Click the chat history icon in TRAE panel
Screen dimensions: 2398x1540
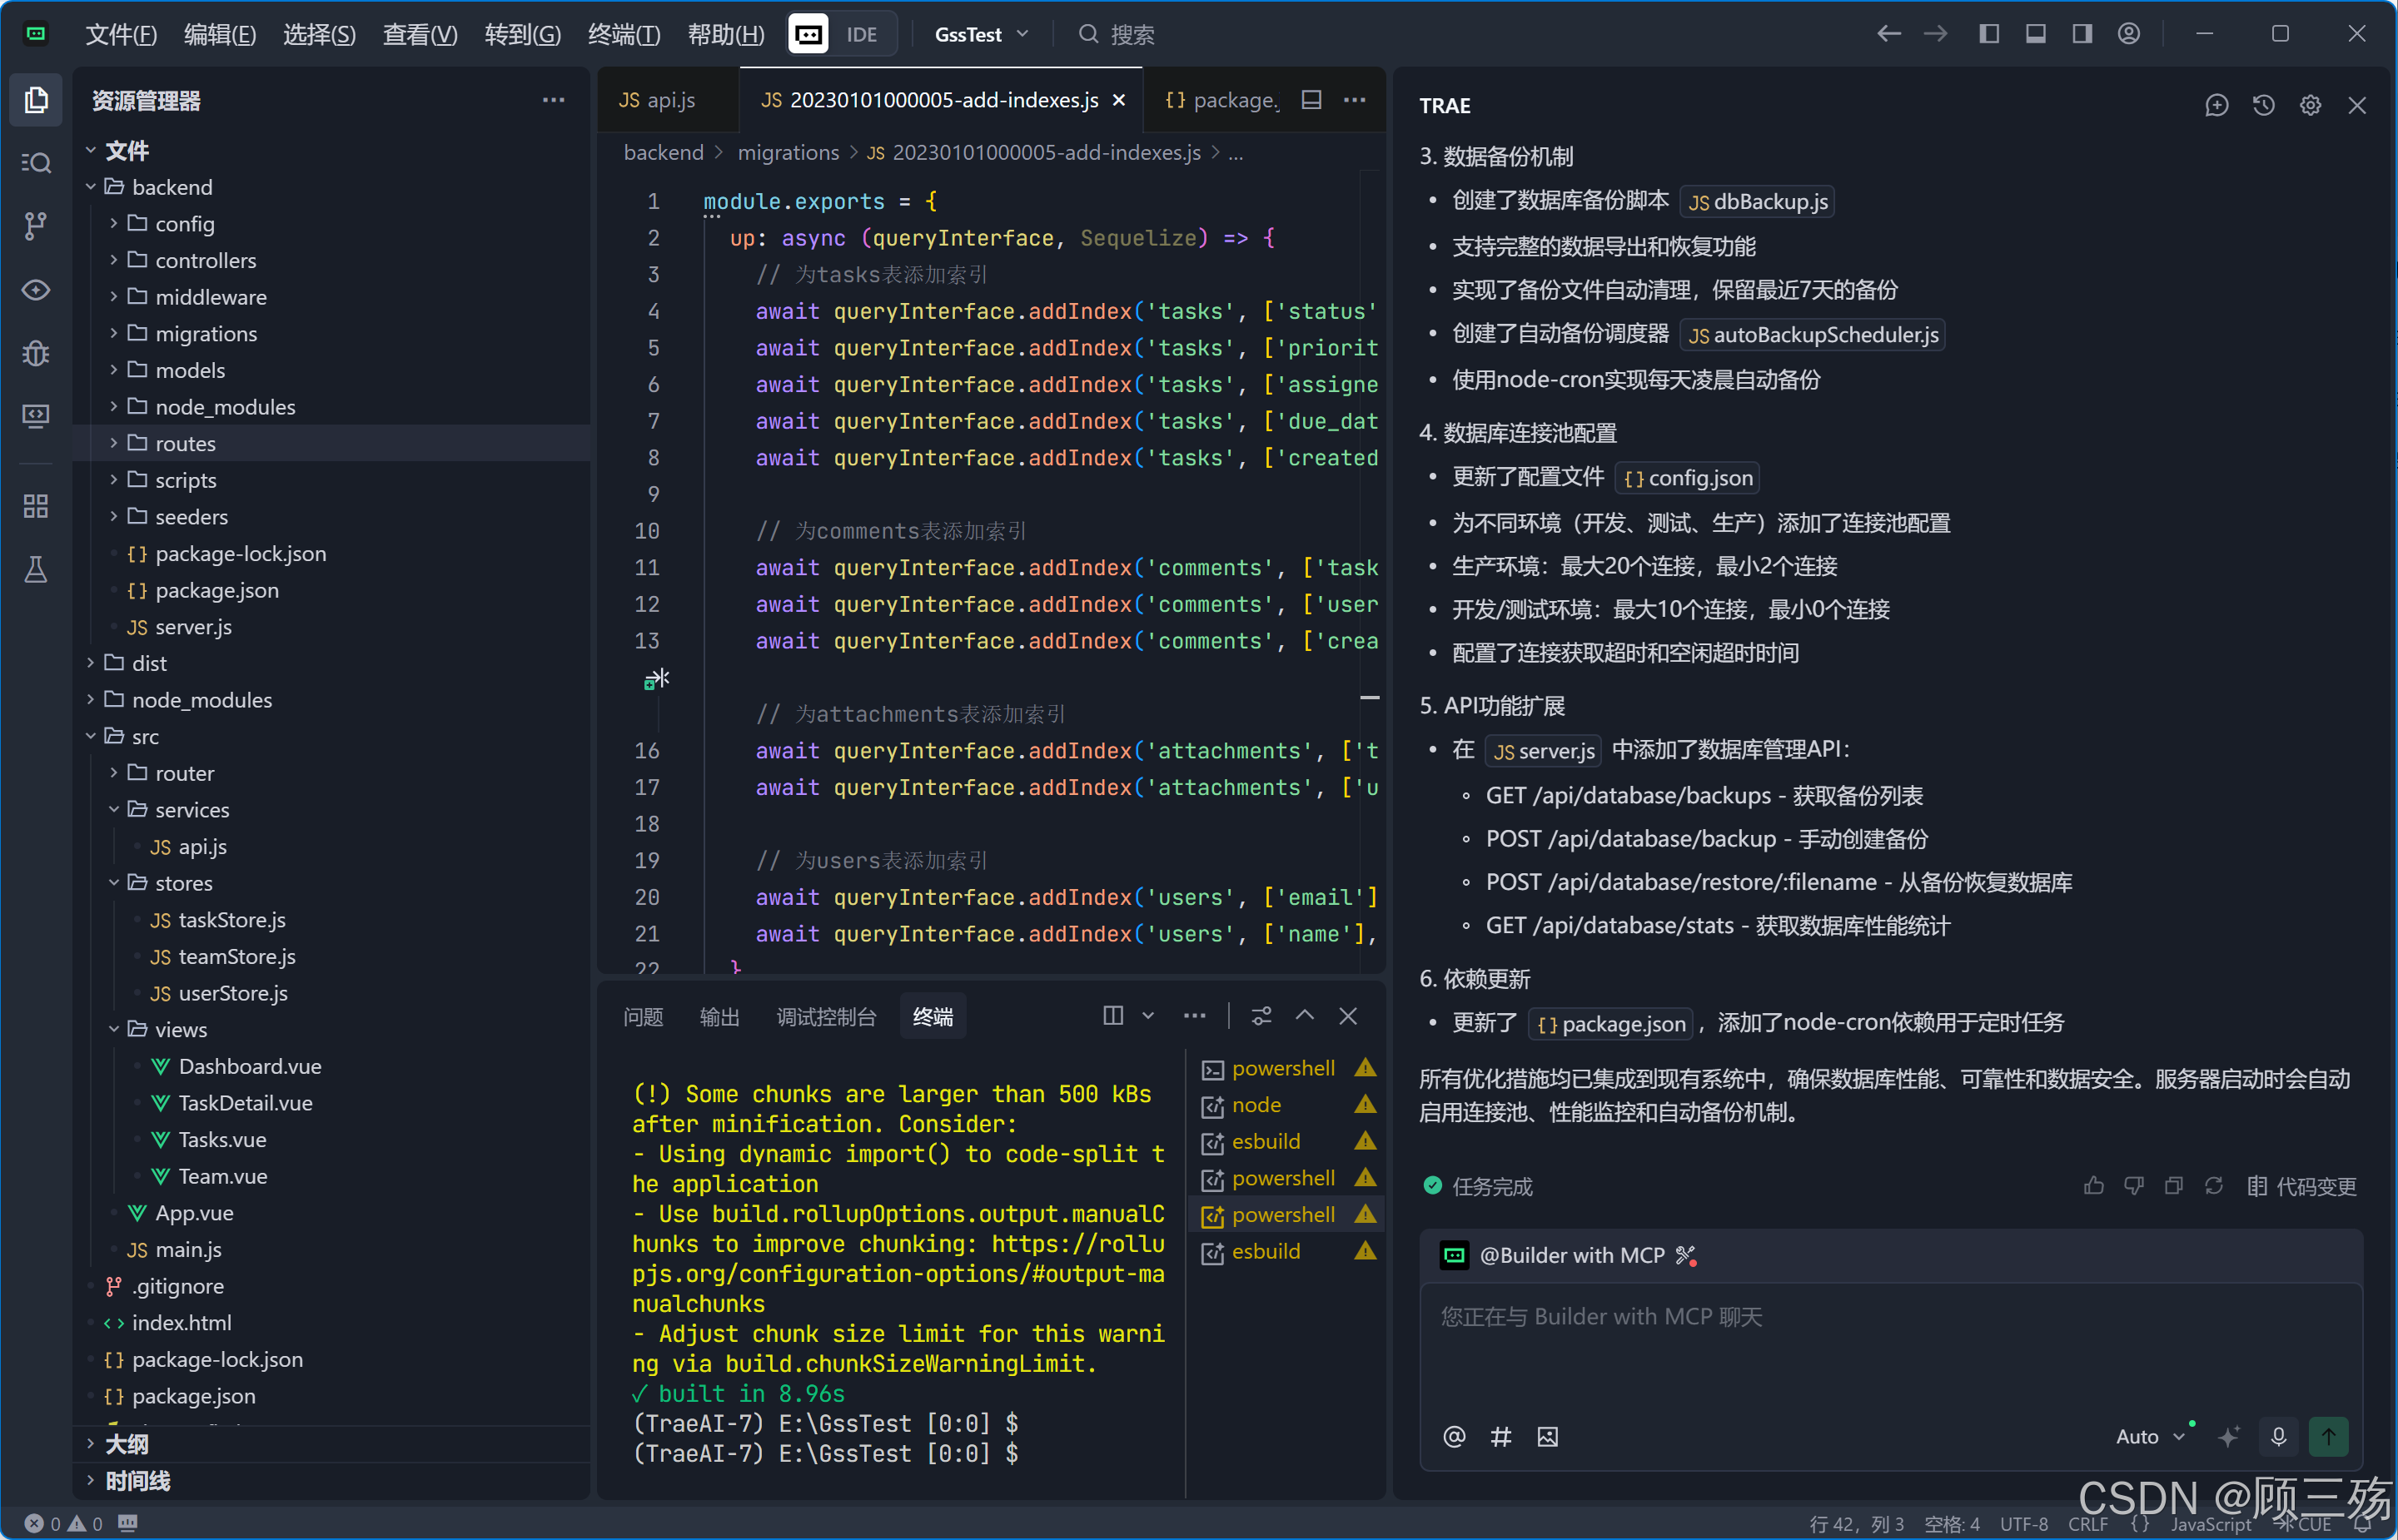coord(2263,105)
